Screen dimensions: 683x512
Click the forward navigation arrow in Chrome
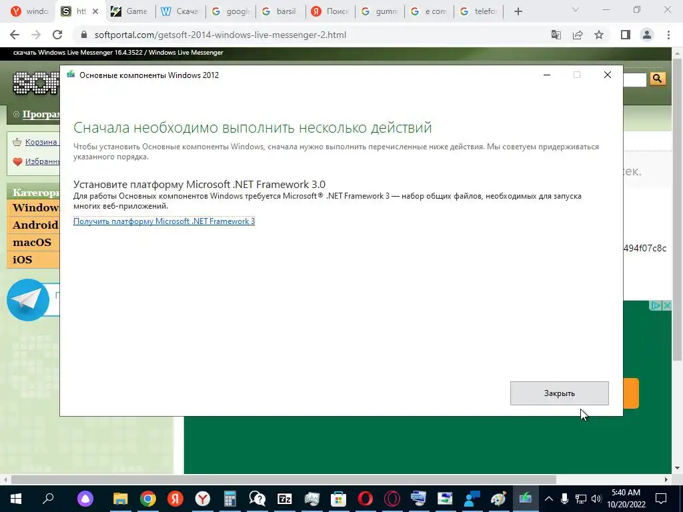tap(36, 35)
